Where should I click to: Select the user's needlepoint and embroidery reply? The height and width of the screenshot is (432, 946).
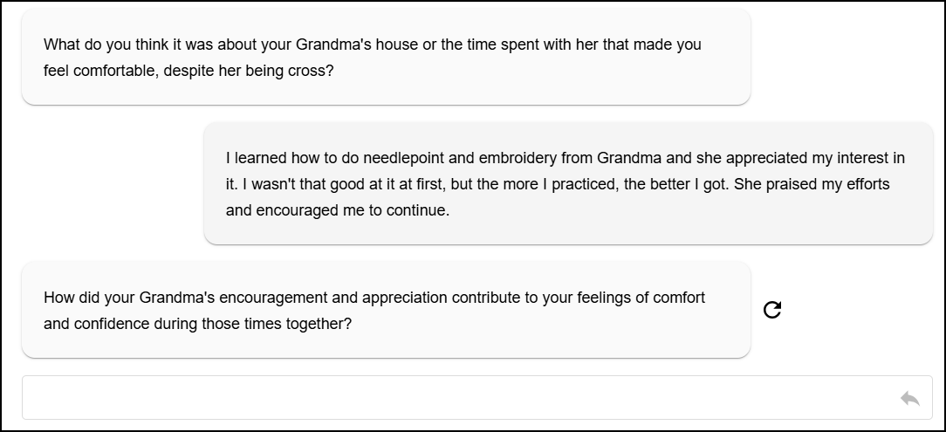[x=568, y=183]
